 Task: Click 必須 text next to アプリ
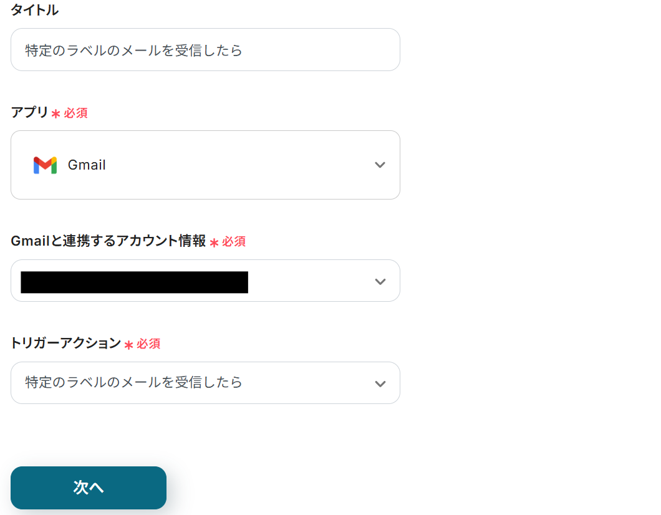click(x=75, y=113)
